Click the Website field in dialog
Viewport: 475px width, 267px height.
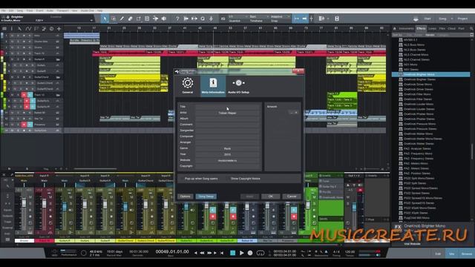228,160
